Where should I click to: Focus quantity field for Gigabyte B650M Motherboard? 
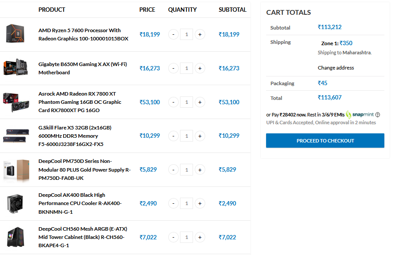[x=187, y=68]
